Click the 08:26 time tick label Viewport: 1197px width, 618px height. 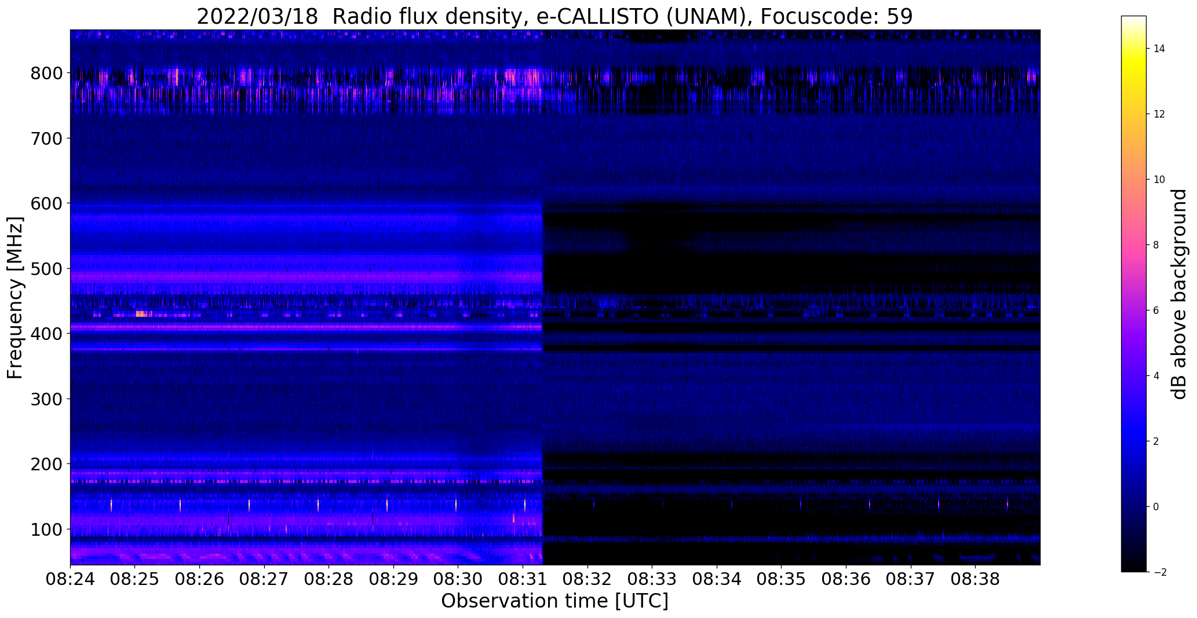[199, 579]
